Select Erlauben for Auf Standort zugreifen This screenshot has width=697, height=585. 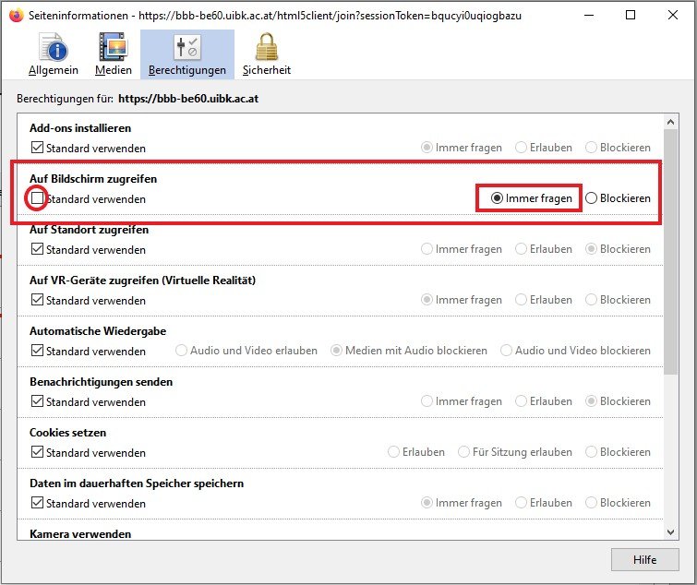(521, 249)
